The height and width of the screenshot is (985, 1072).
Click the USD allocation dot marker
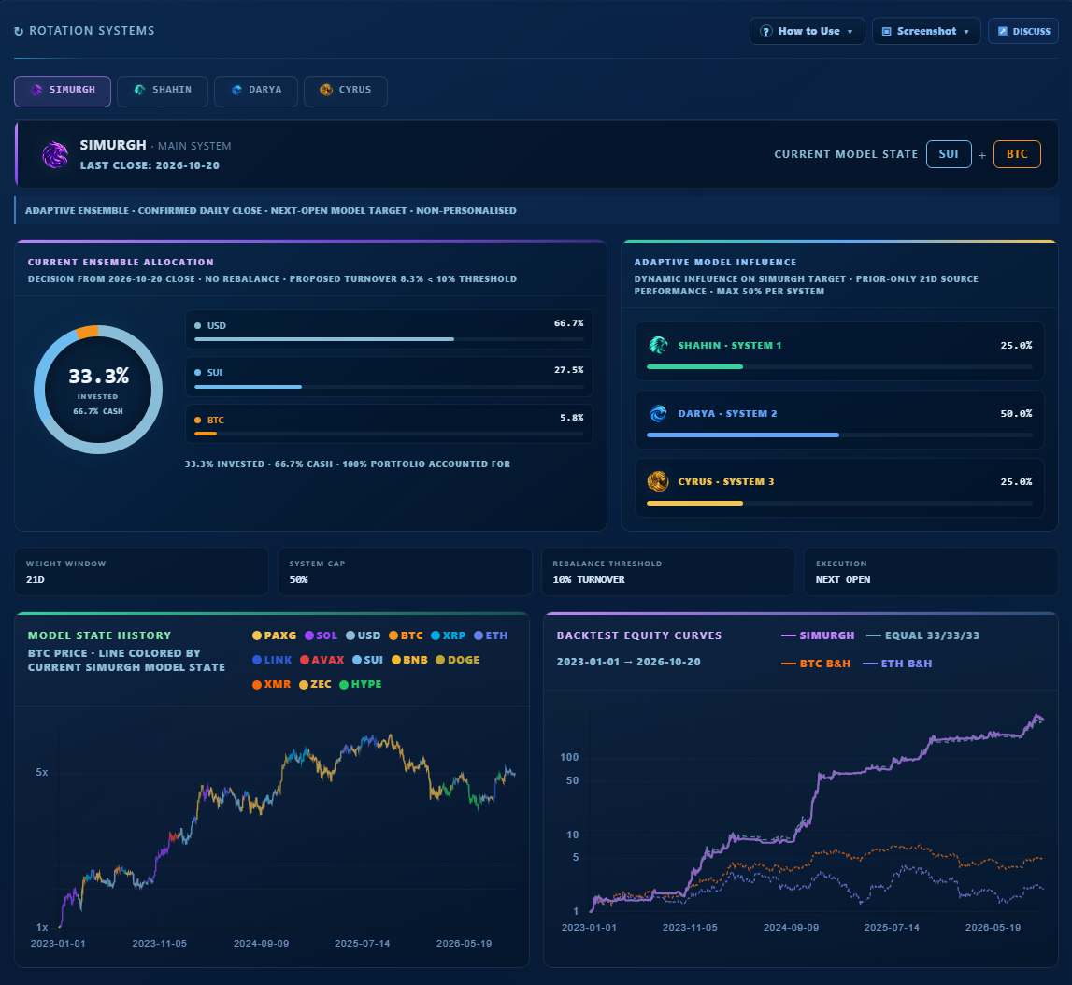(197, 326)
